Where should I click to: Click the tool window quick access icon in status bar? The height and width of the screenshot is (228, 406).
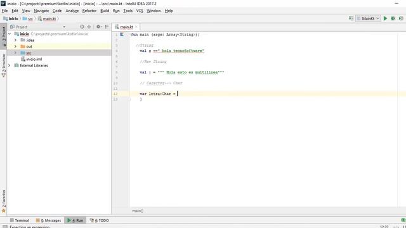pyautogui.click(x=4, y=227)
